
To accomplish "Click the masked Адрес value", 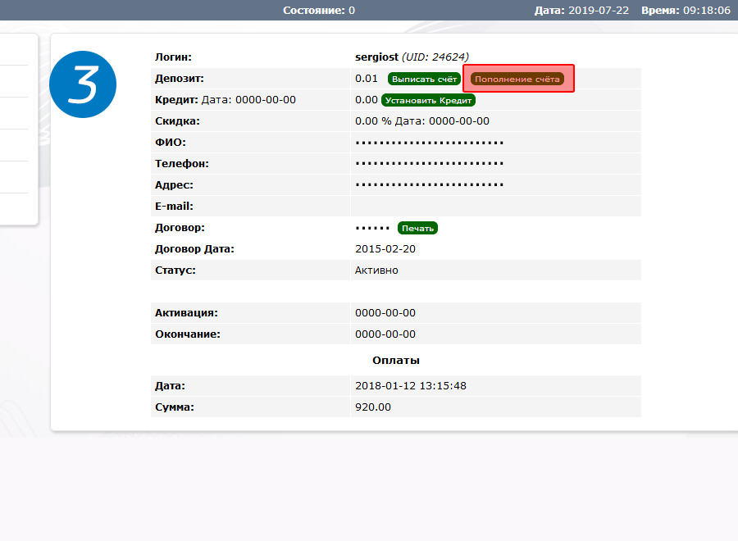I will click(x=430, y=185).
